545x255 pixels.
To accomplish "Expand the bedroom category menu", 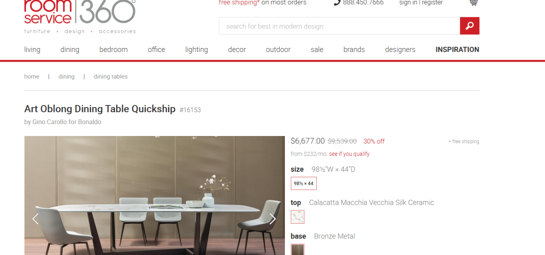I will click(114, 49).
